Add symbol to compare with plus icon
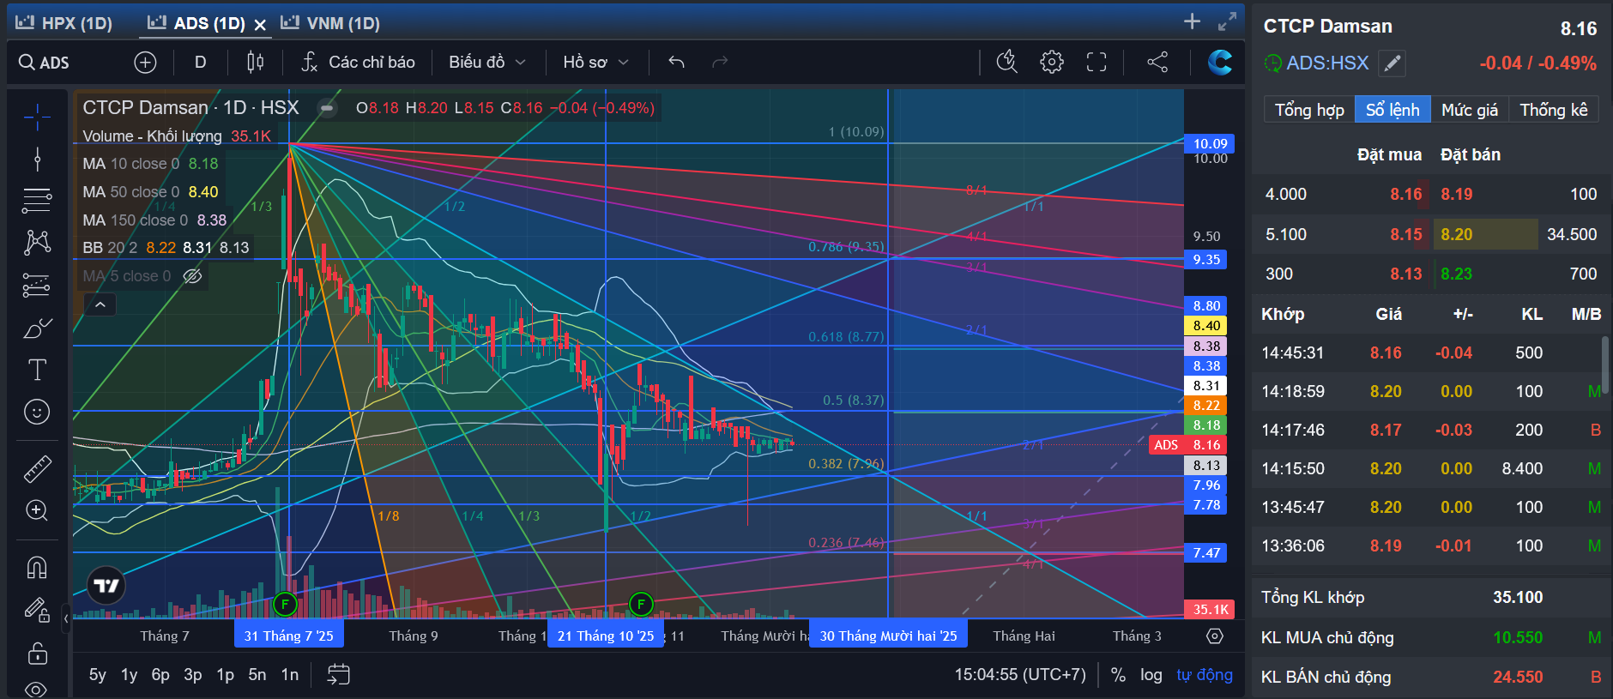The width and height of the screenshot is (1613, 699). (145, 62)
